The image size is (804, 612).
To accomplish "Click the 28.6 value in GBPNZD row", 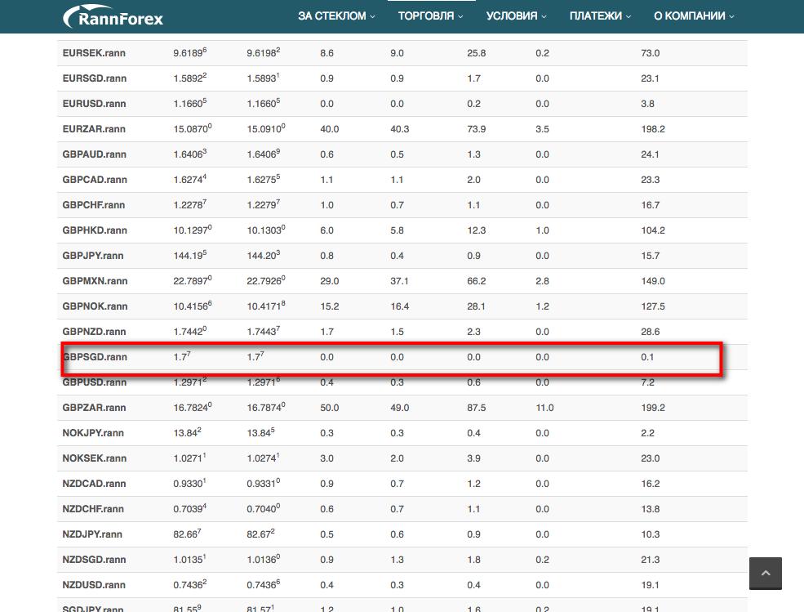I will pyautogui.click(x=651, y=332).
